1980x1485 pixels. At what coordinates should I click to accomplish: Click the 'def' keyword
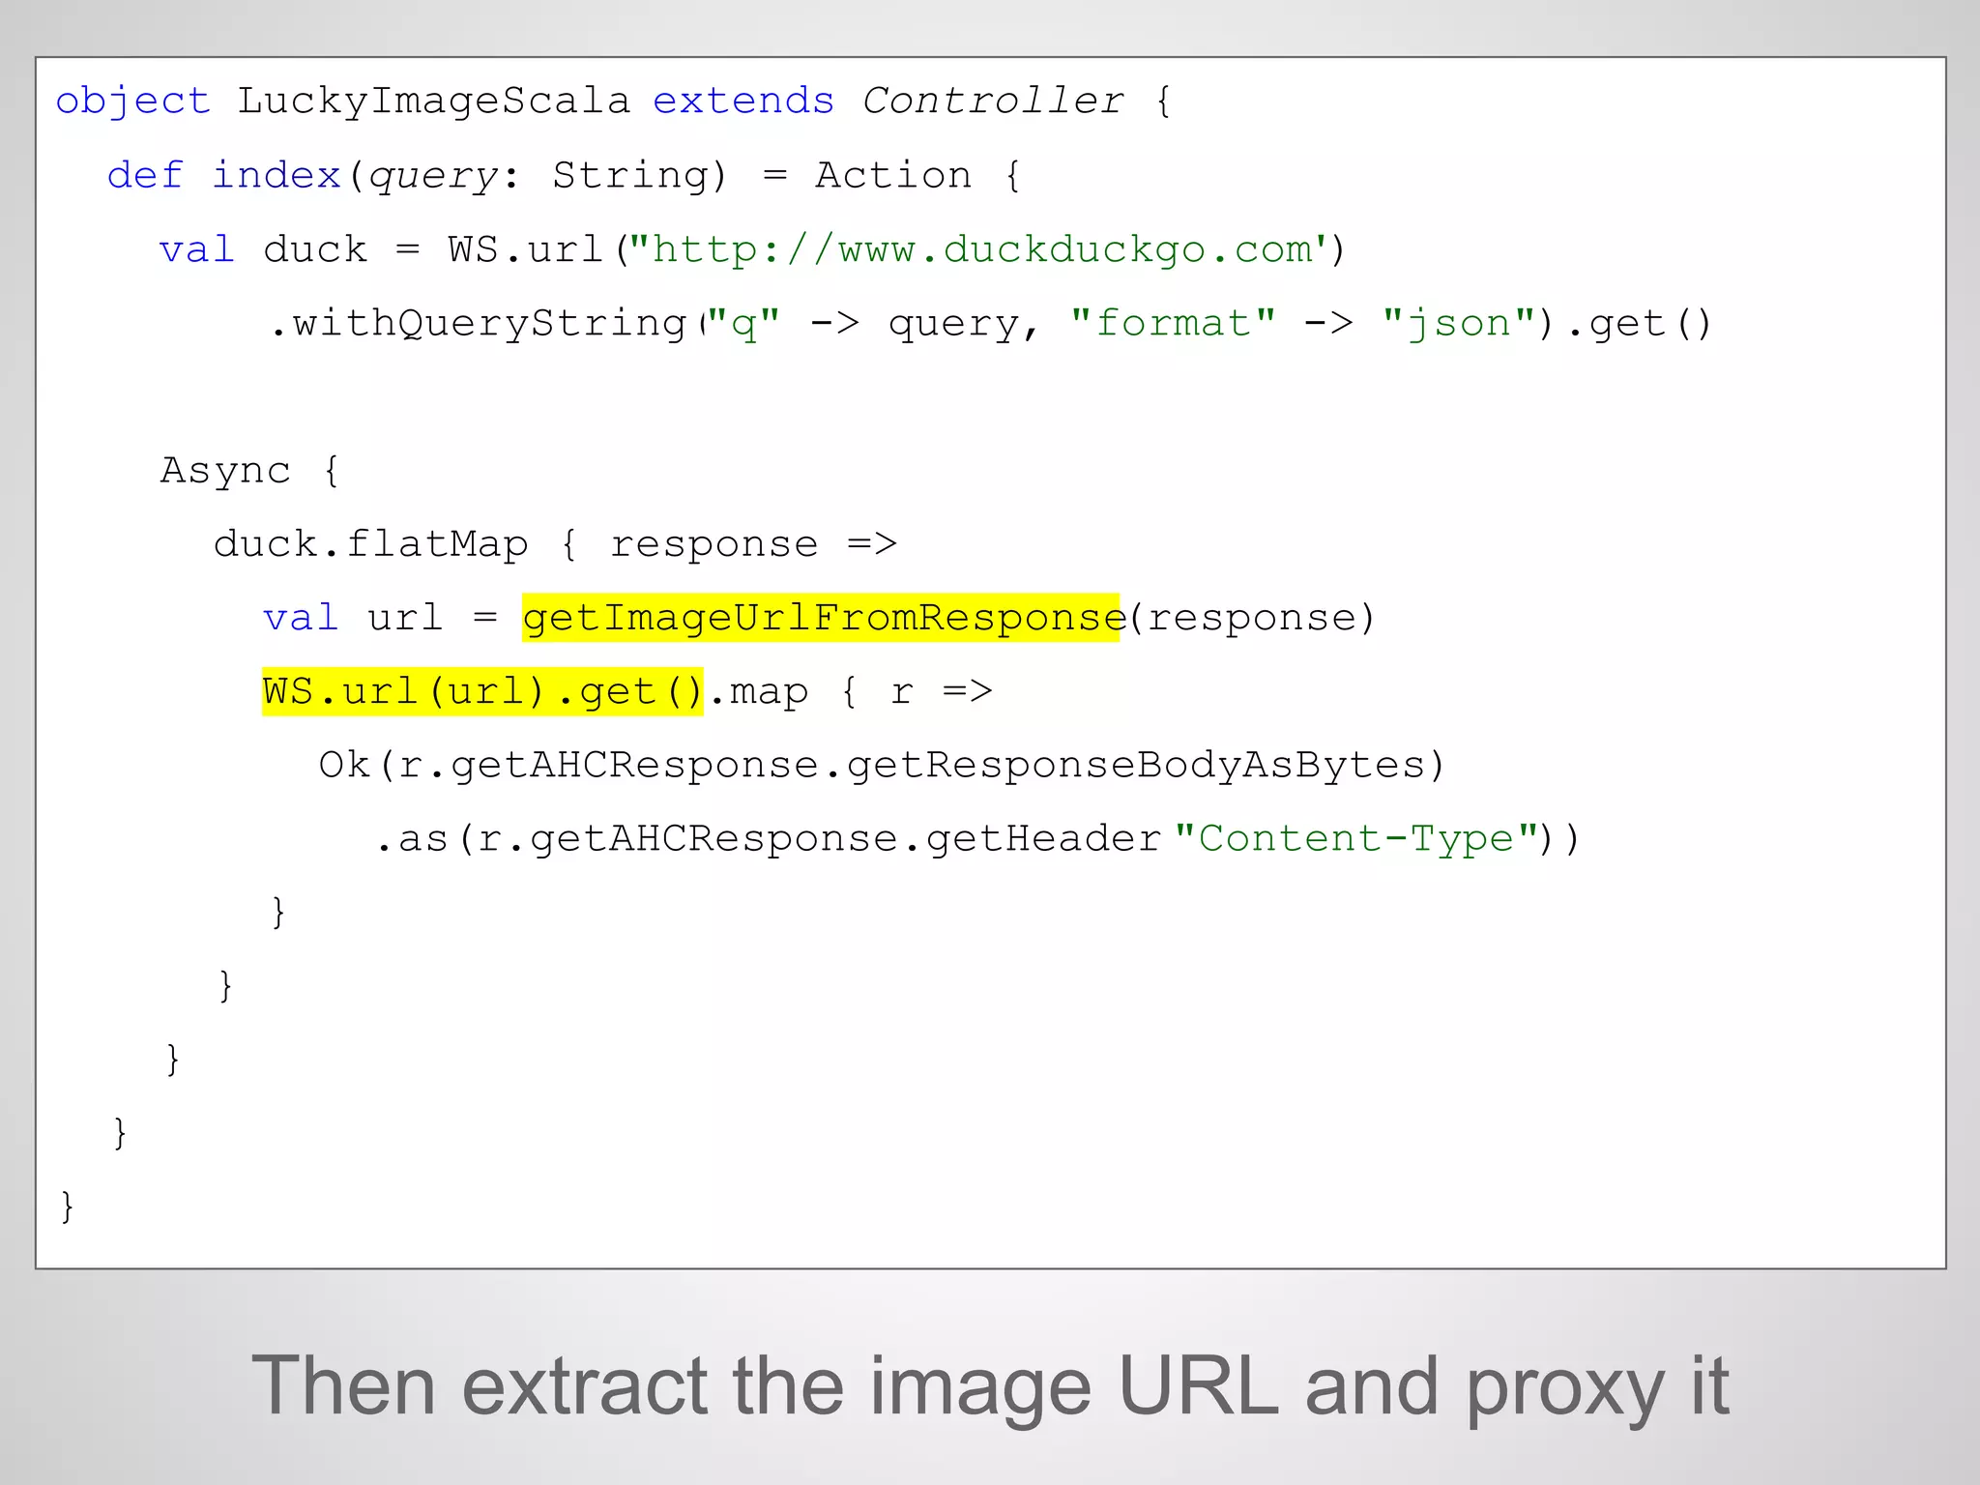(x=145, y=175)
